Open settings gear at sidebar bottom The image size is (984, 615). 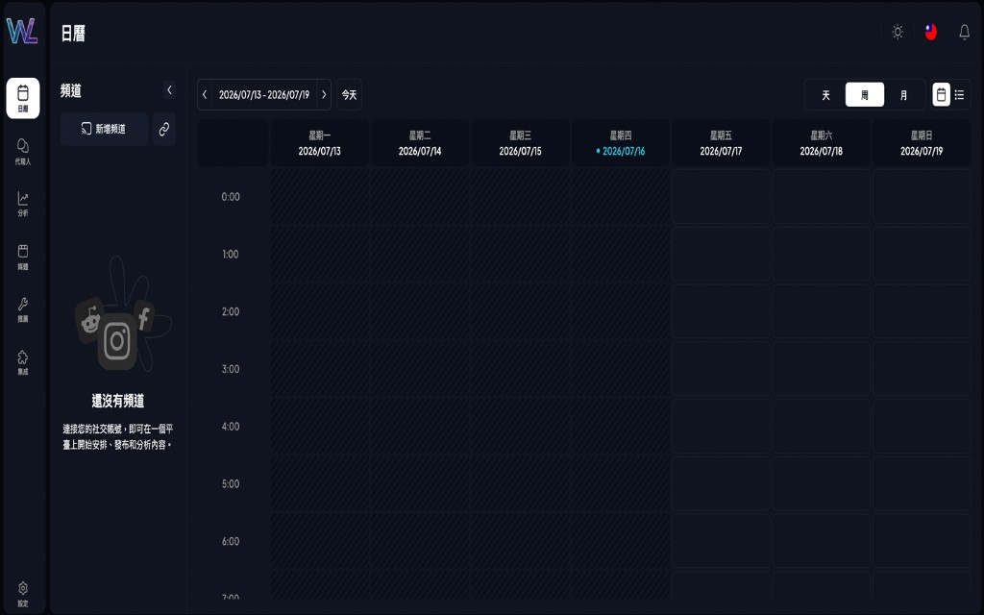tap(23, 594)
